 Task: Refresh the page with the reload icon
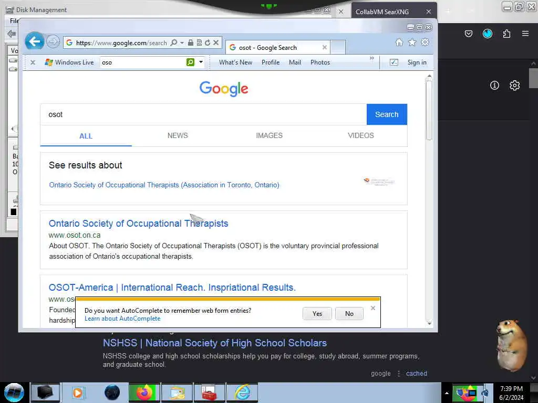click(x=208, y=43)
